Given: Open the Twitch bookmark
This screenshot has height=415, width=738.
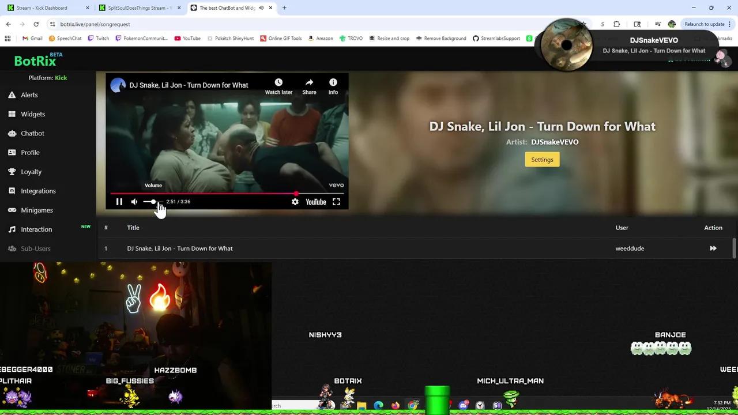Looking at the screenshot, I should [99, 39].
